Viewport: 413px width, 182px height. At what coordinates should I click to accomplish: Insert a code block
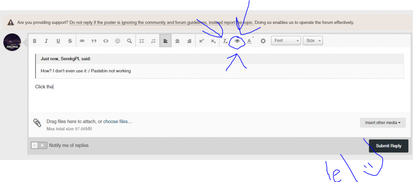(x=106, y=41)
